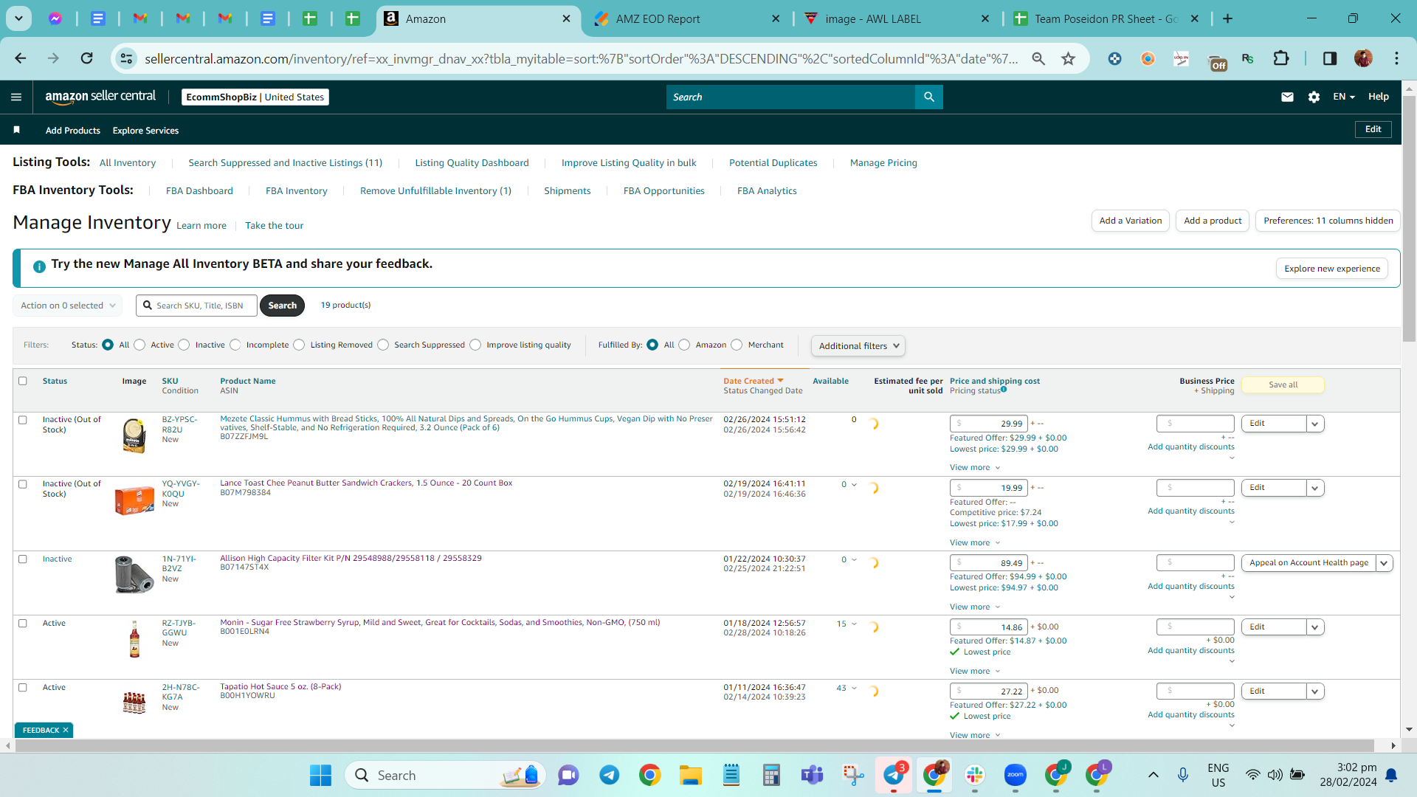This screenshot has height=797, width=1417.
Task: Open the Explore Services menu item
Action: click(x=145, y=131)
